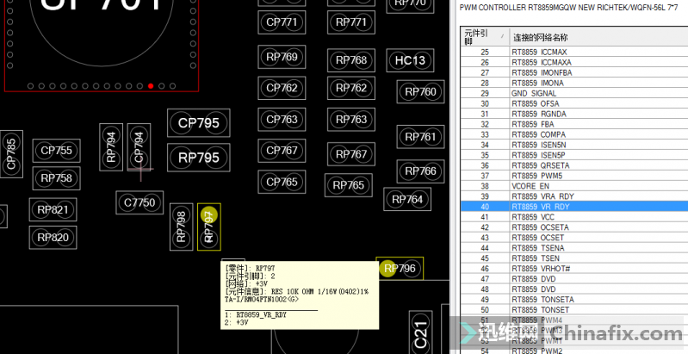
Task: Select component C7750
Action: [139, 202]
